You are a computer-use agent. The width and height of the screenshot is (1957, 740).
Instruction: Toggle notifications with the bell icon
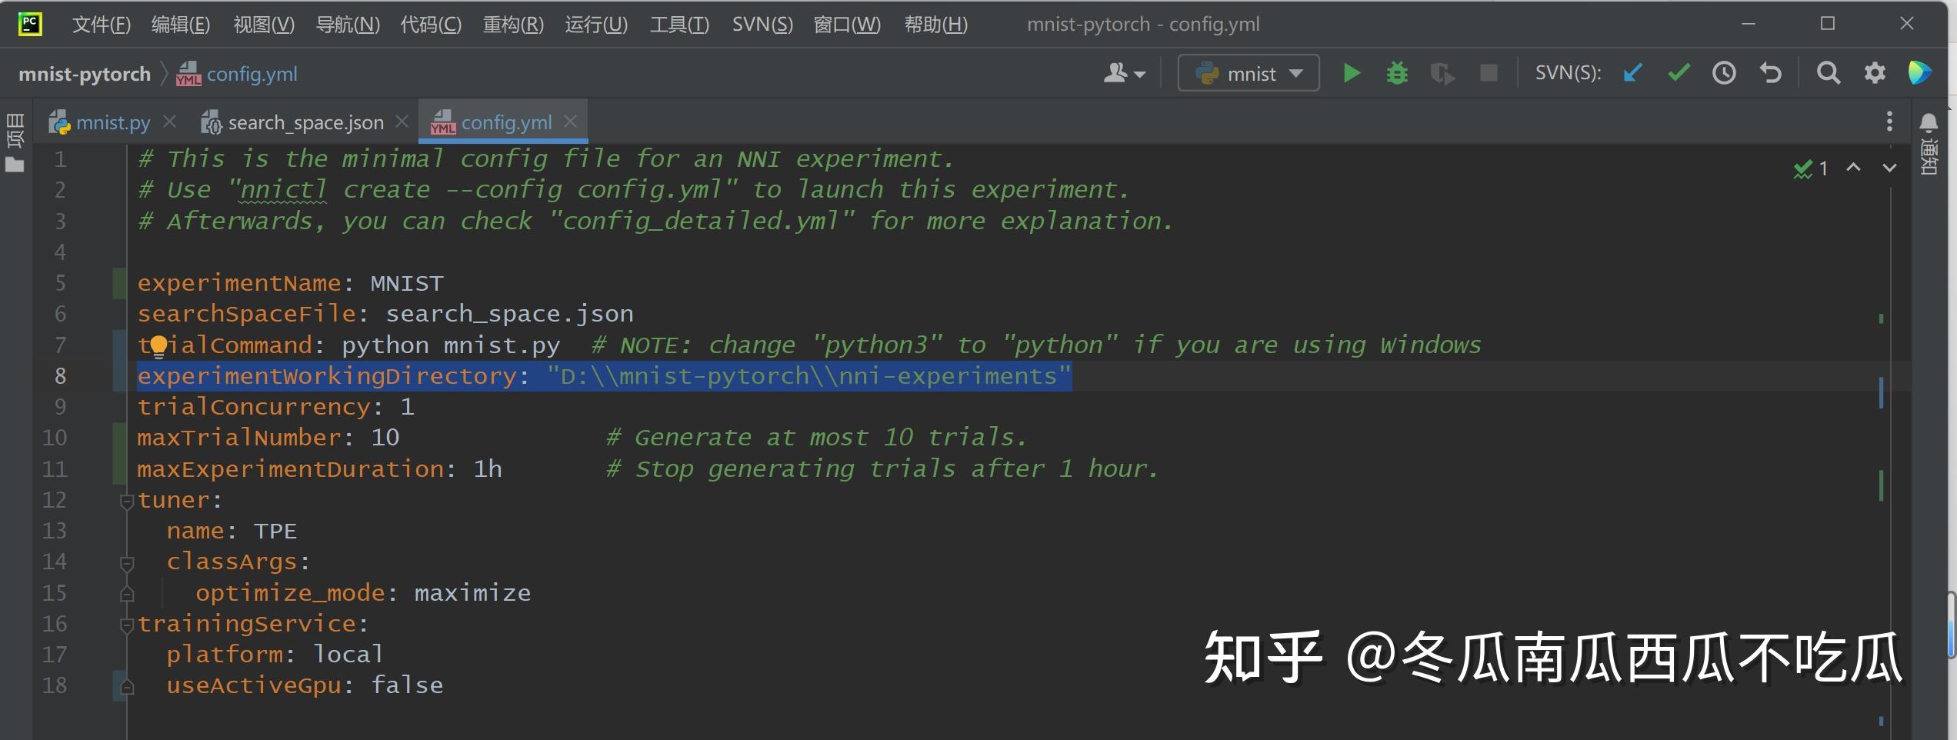(x=1929, y=122)
